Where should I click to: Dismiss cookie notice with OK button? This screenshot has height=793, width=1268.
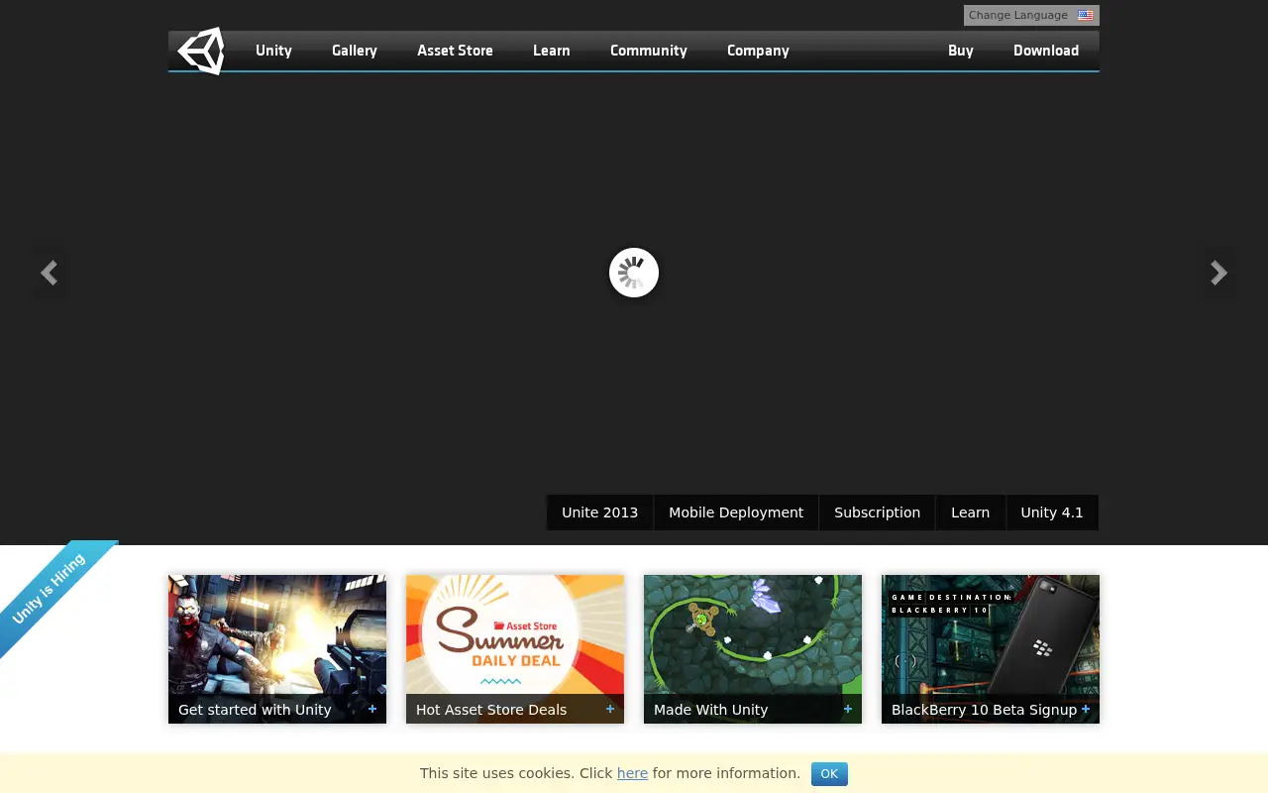[x=829, y=774]
